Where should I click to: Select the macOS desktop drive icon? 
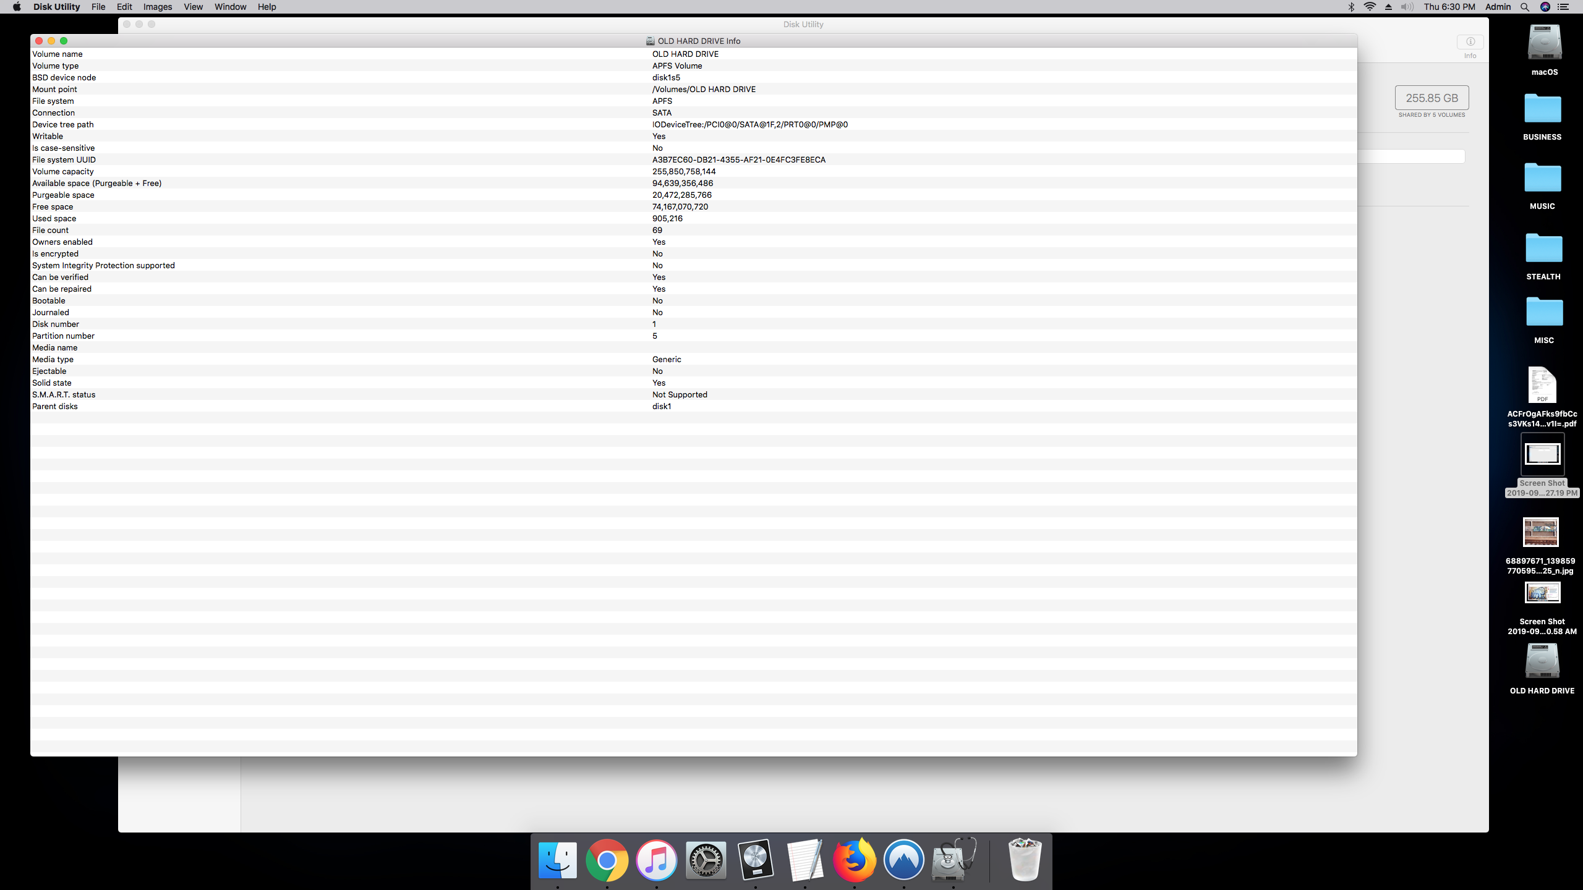point(1544,42)
